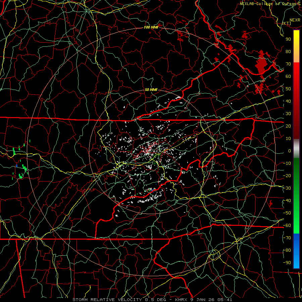The width and height of the screenshot is (302, 302).
Task: Click the 05:41 timestamp text
Action: pos(224,300)
